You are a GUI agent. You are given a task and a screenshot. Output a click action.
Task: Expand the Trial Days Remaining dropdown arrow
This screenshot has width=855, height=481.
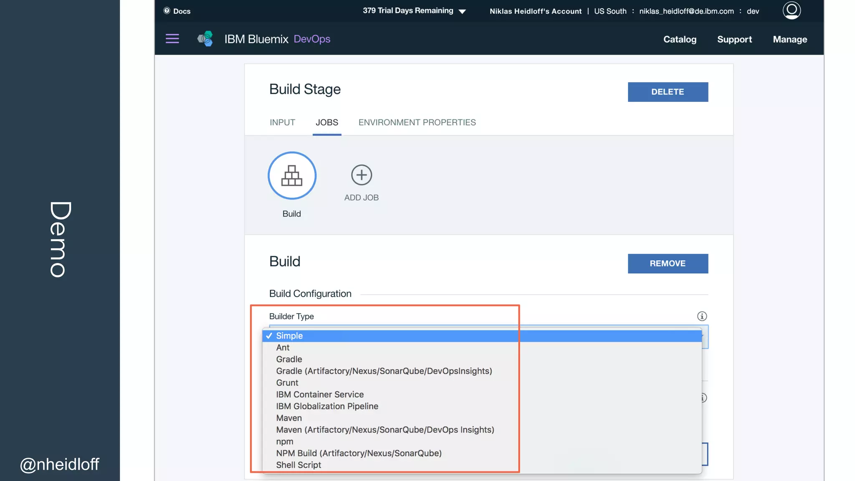(462, 11)
